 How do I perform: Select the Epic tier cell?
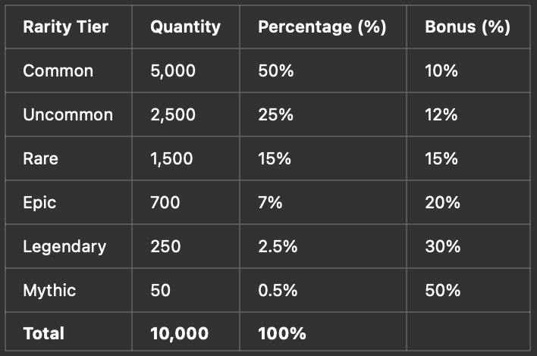(39, 202)
